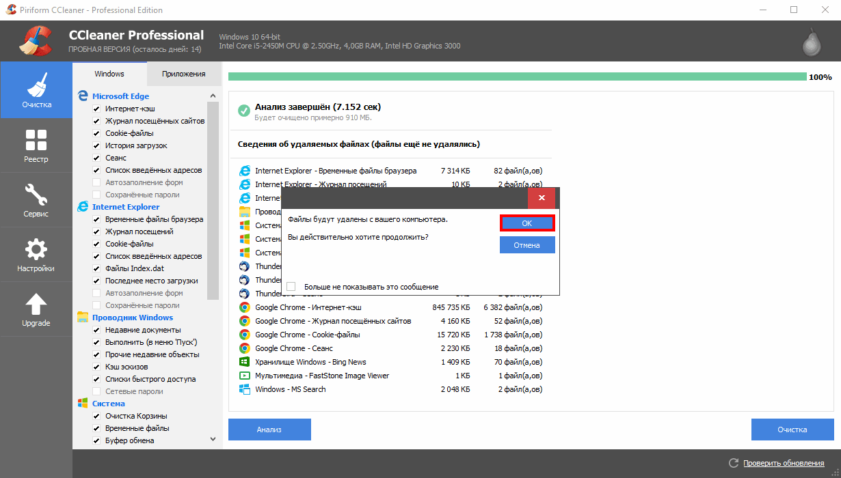Check Больше не показывать это сообщение
The image size is (841, 478).
coord(291,287)
